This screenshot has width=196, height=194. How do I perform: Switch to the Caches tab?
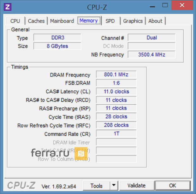(x=36, y=21)
